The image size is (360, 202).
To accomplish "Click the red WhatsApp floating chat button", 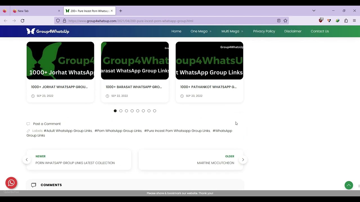I will pyautogui.click(x=11, y=183).
